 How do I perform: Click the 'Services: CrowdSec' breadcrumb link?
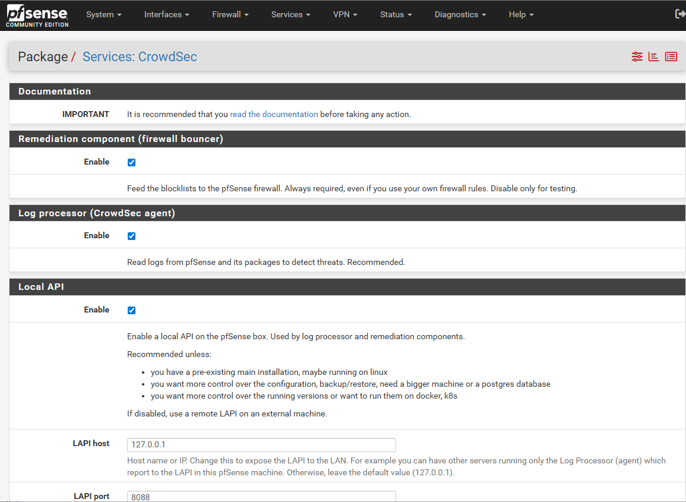140,57
